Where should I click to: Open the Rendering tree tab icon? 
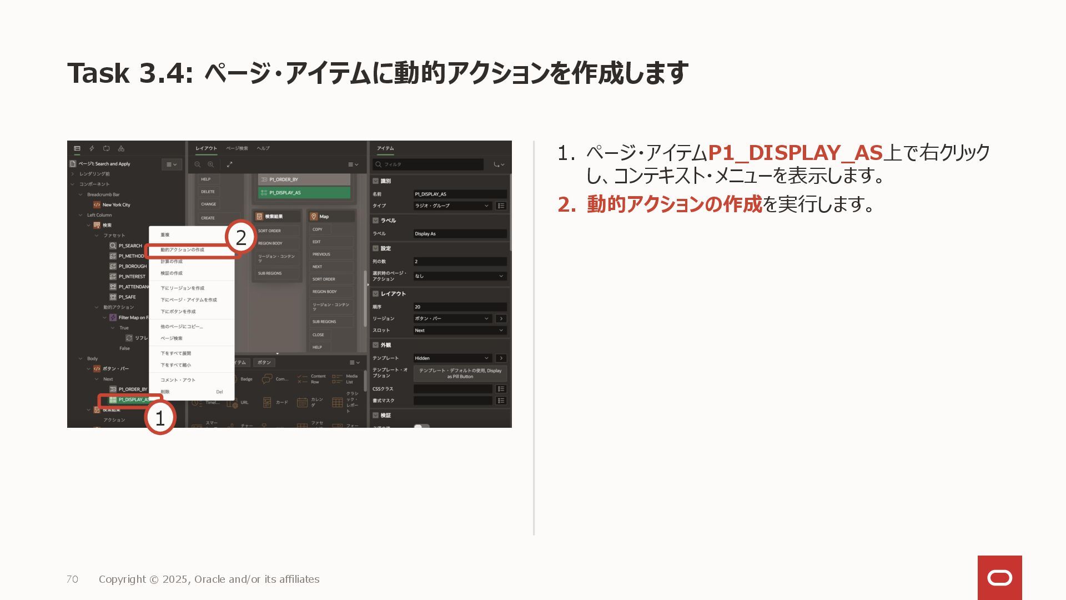[x=77, y=148]
